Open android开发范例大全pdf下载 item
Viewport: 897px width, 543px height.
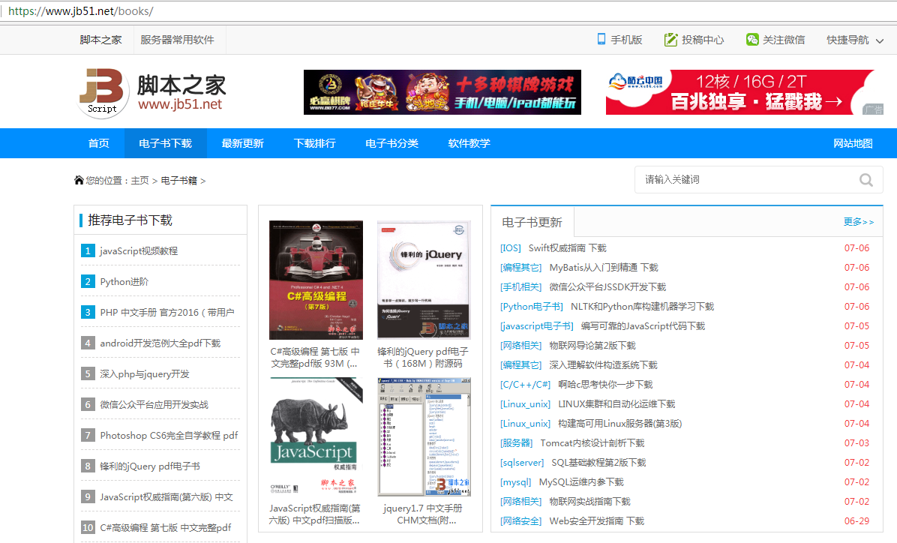(x=160, y=343)
